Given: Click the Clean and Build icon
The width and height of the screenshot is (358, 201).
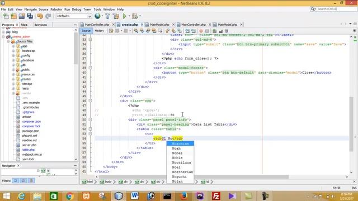Looking at the screenshot, I should tap(116, 16).
